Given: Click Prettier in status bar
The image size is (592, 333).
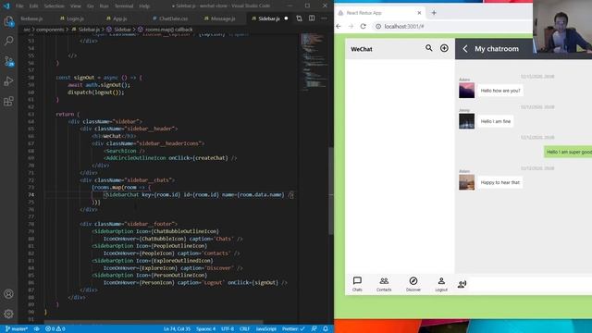Looking at the screenshot, I should (x=293, y=329).
